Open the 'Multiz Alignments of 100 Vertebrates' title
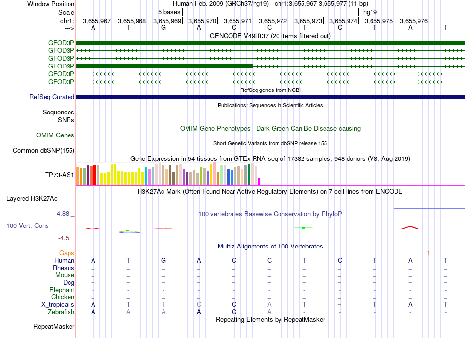This screenshot has height=338, width=465. coord(270,246)
